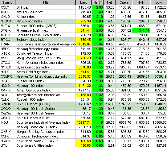Click the Last value 158.89
This screenshot has height=147, width=167.
(83, 95)
